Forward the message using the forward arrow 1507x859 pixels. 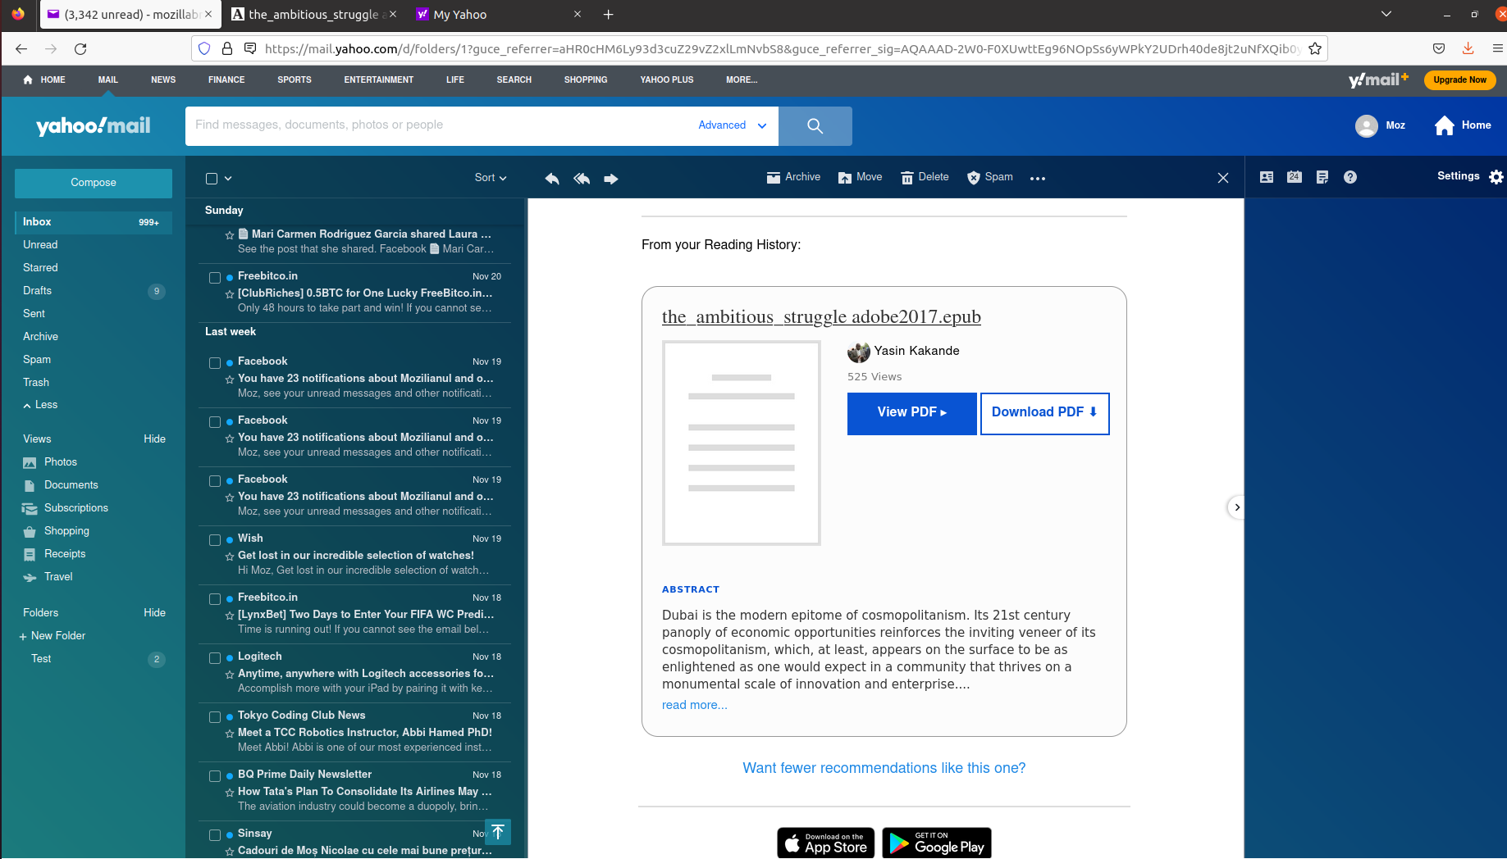tap(610, 178)
